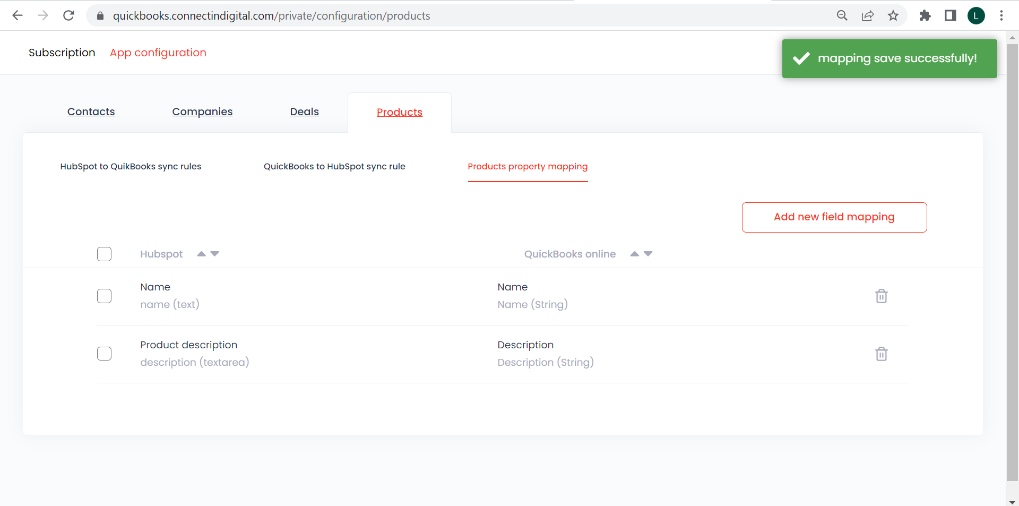Image resolution: width=1019 pixels, height=506 pixels.
Task: Click 'Name (String)' QuickBooks property text
Action: [x=532, y=304]
